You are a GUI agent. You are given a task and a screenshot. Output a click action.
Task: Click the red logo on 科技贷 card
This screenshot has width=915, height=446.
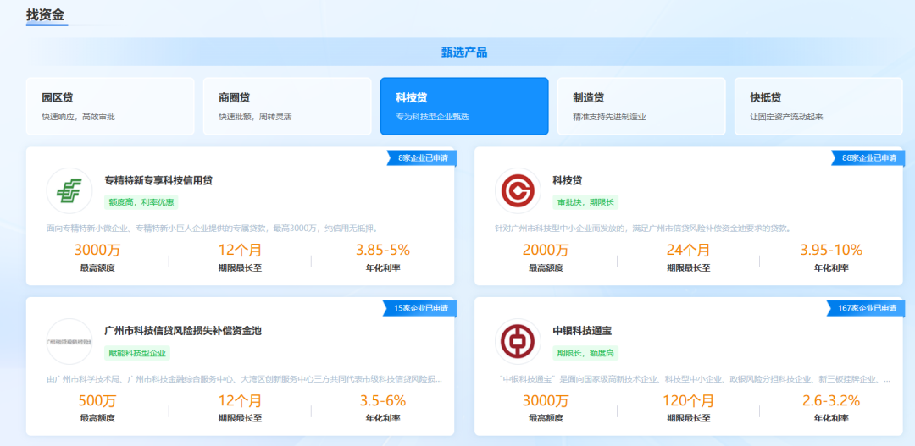(518, 191)
